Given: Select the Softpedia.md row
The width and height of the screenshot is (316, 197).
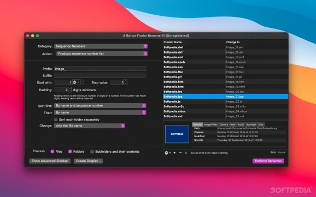Looking at the screenshot, I should pyautogui.click(x=225, y=116).
